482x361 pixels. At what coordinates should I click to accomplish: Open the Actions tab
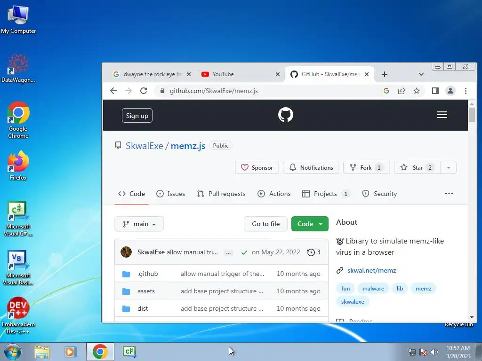tap(274, 194)
